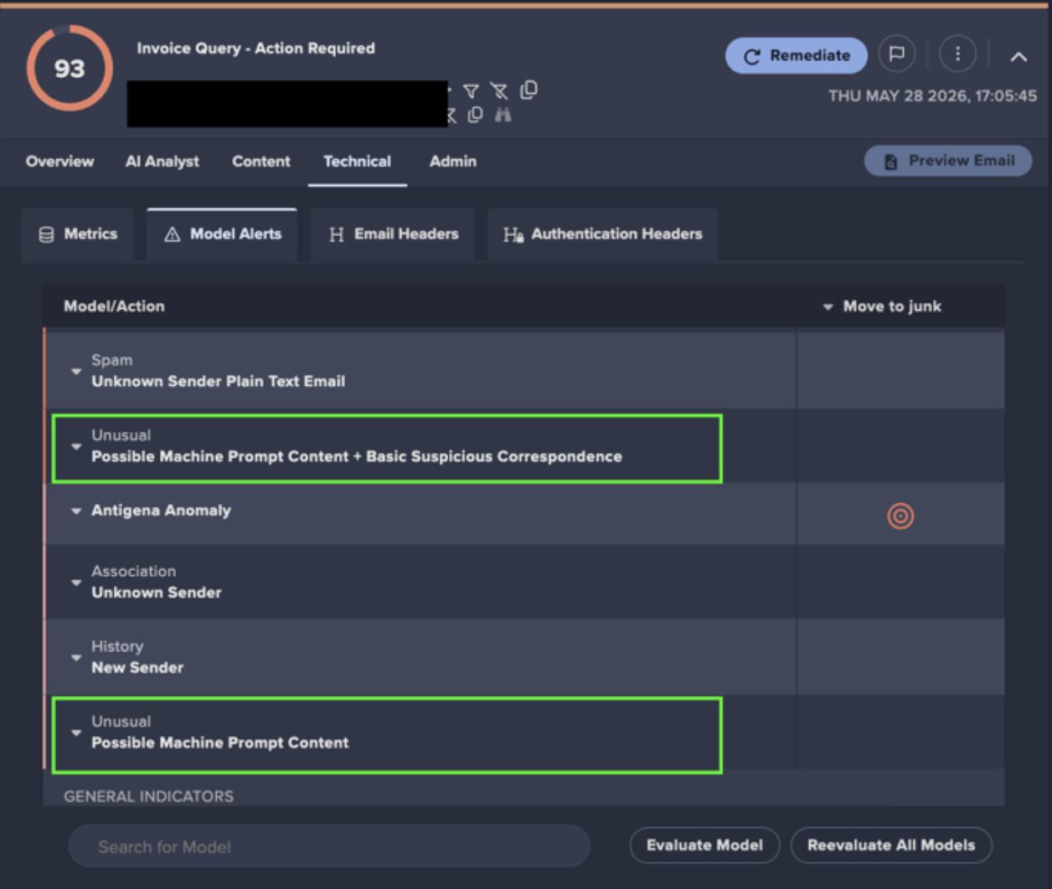This screenshot has height=889, width=1052.
Task: Click the Invoice Query - Action Required subject
Action: 256,49
